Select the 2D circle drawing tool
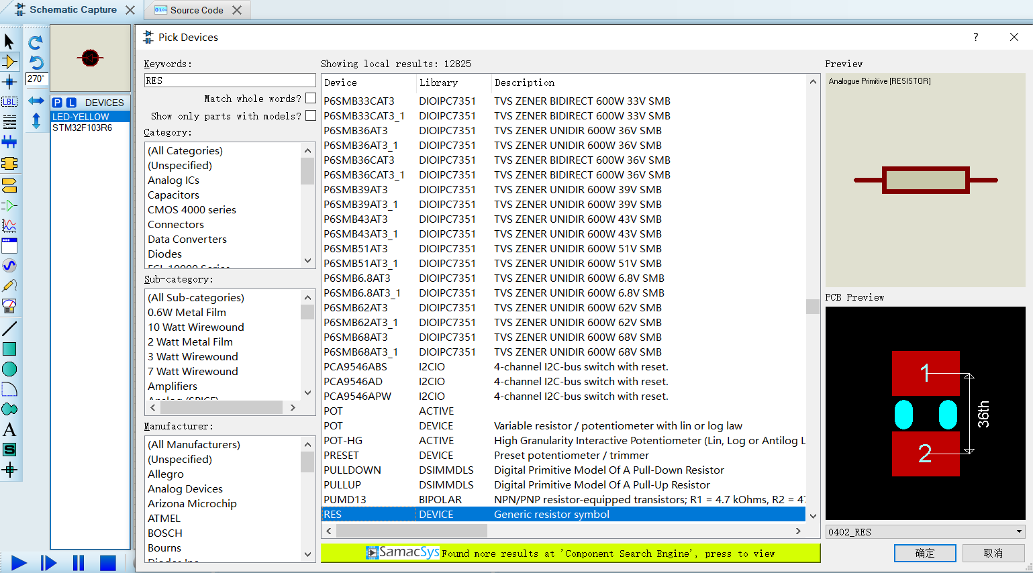 (x=9, y=369)
